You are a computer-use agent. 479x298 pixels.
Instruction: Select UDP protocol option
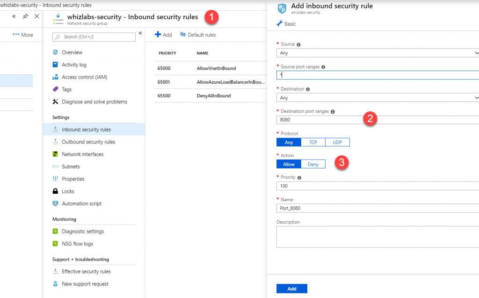[337, 142]
